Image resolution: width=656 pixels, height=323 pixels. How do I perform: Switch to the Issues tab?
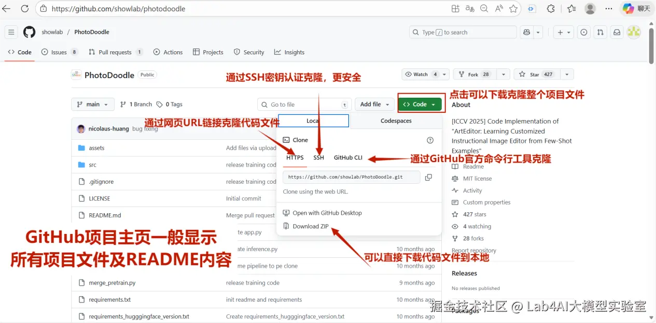(x=60, y=52)
